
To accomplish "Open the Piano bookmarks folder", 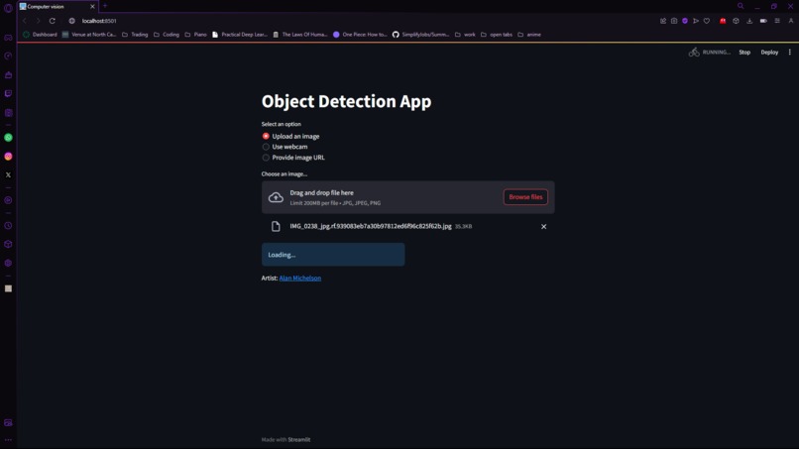I will point(195,35).
